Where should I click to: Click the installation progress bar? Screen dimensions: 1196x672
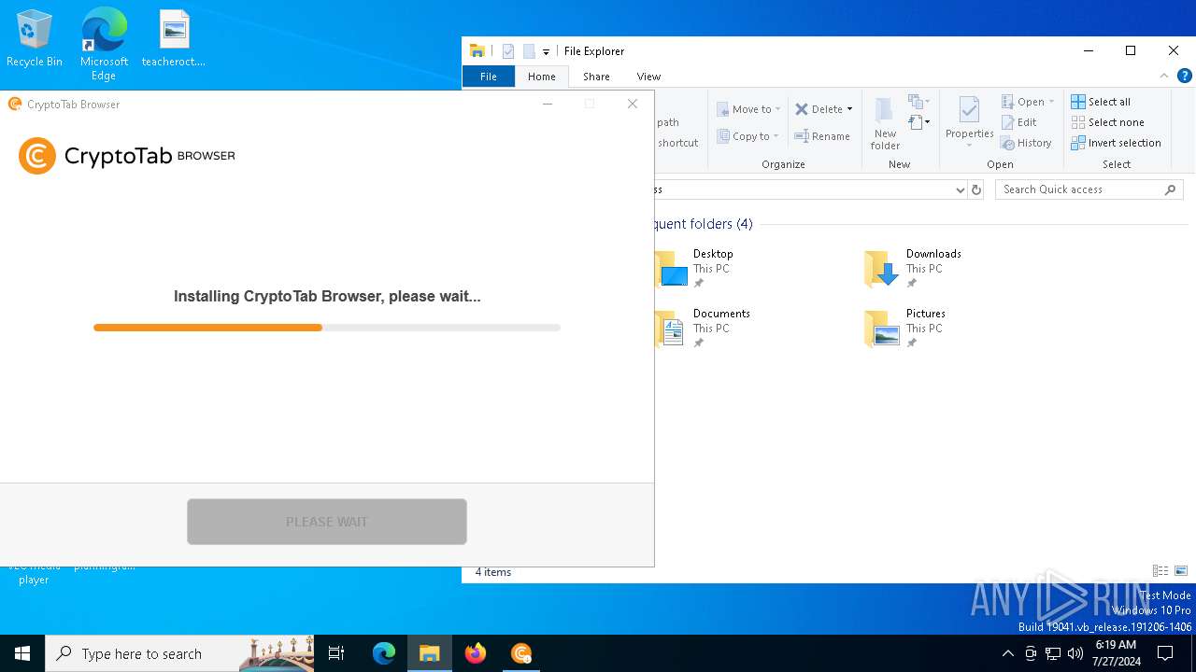[x=327, y=328]
